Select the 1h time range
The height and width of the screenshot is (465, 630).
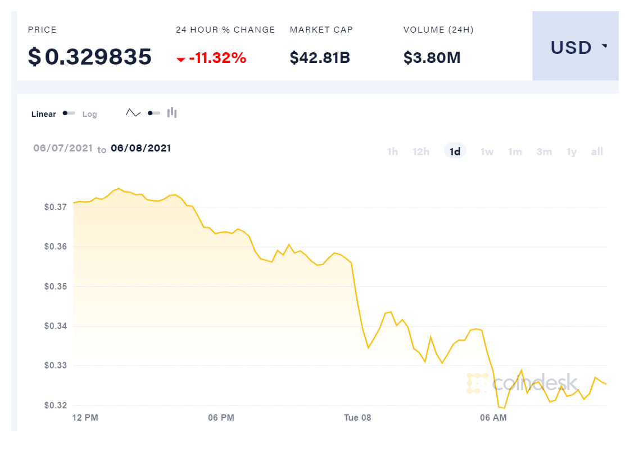click(x=393, y=152)
